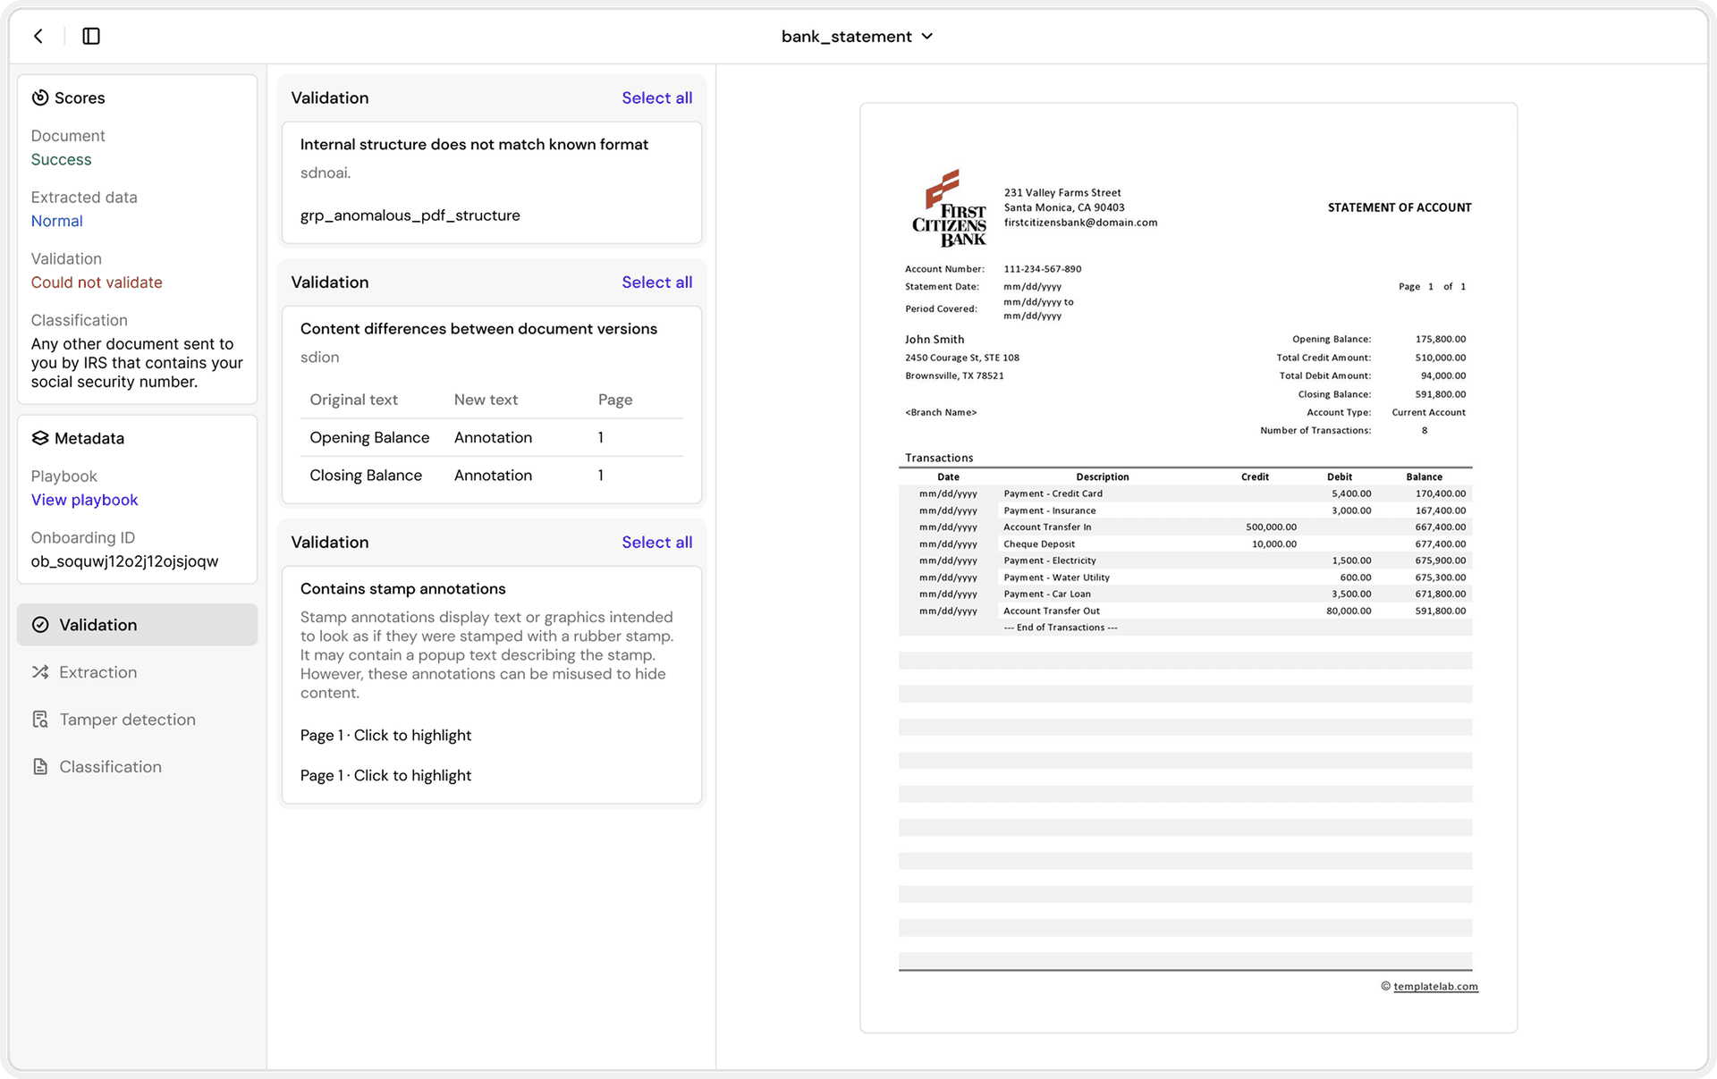Screen dimensions: 1717x1079
Task: Click the Extraction shuffle icon
Action: coord(41,671)
